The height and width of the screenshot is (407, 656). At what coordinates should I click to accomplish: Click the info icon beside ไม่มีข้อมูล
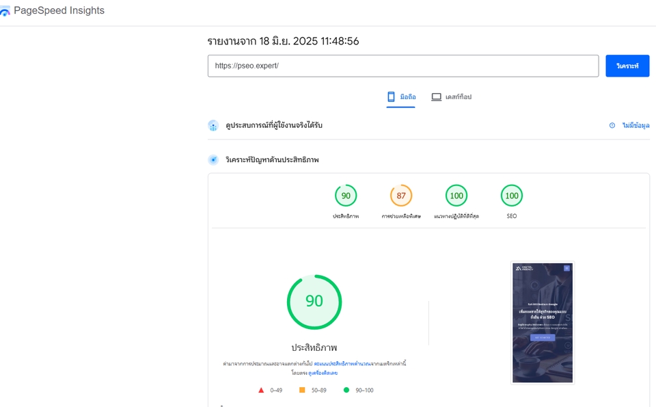point(612,126)
